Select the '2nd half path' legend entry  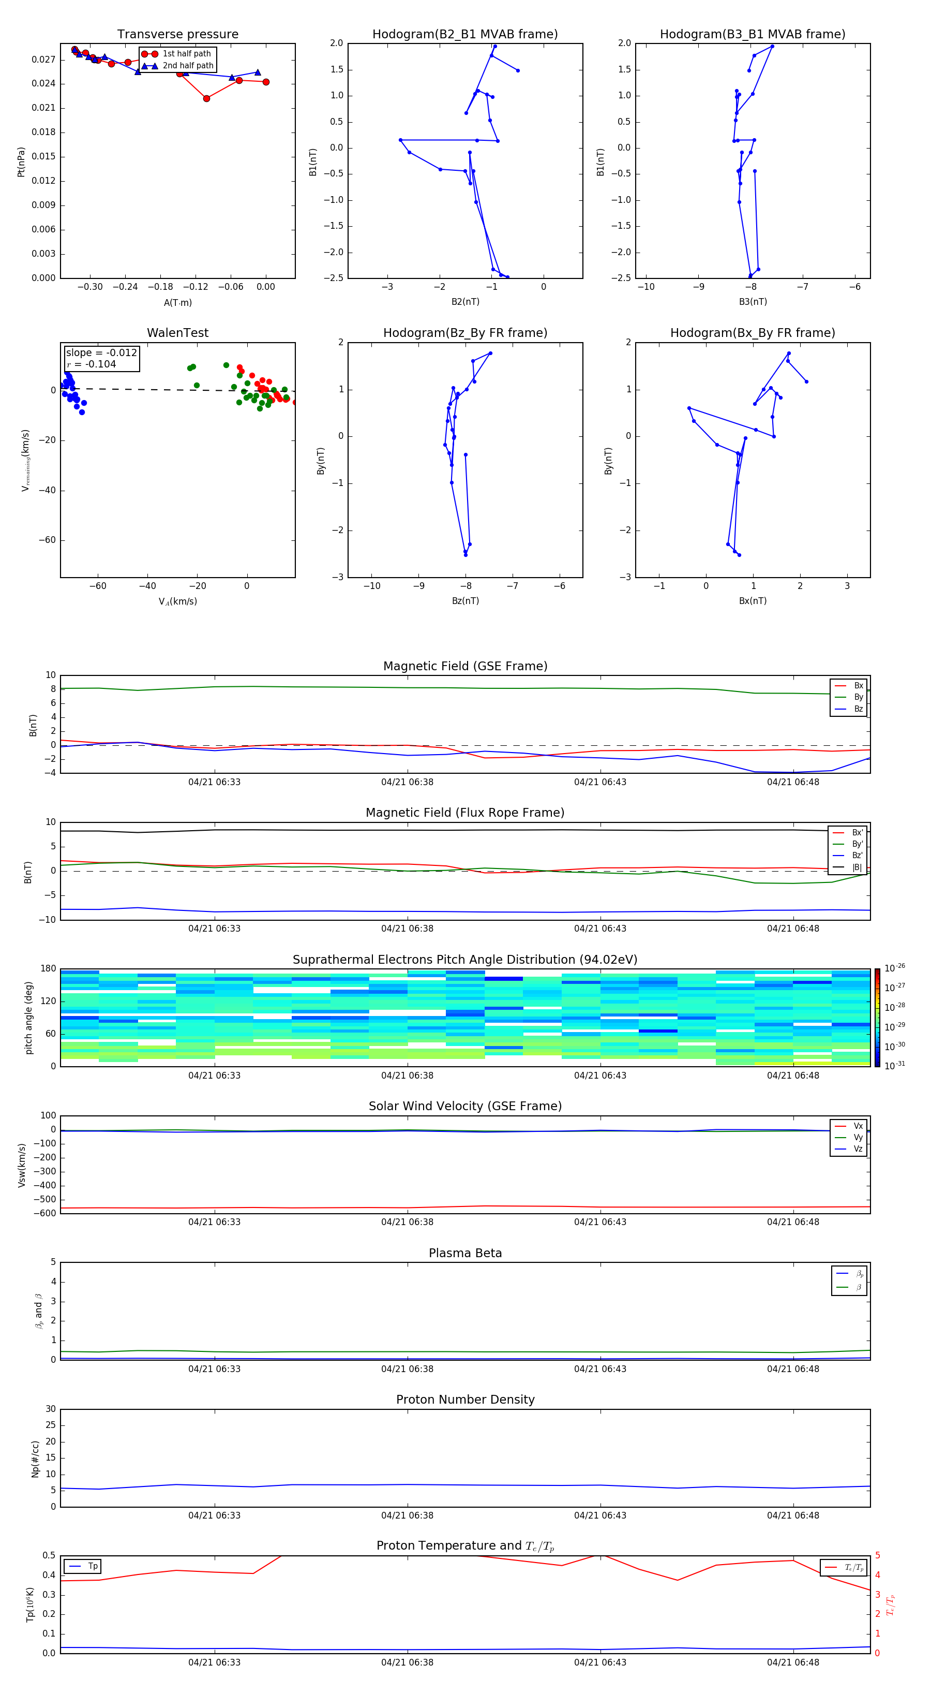tap(178, 66)
